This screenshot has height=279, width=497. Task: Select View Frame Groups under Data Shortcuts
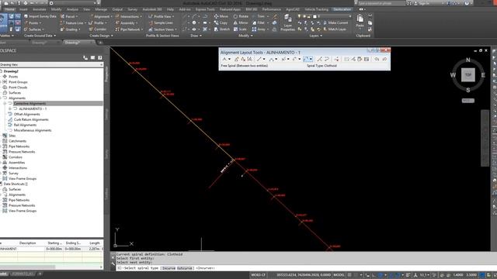[23, 211]
